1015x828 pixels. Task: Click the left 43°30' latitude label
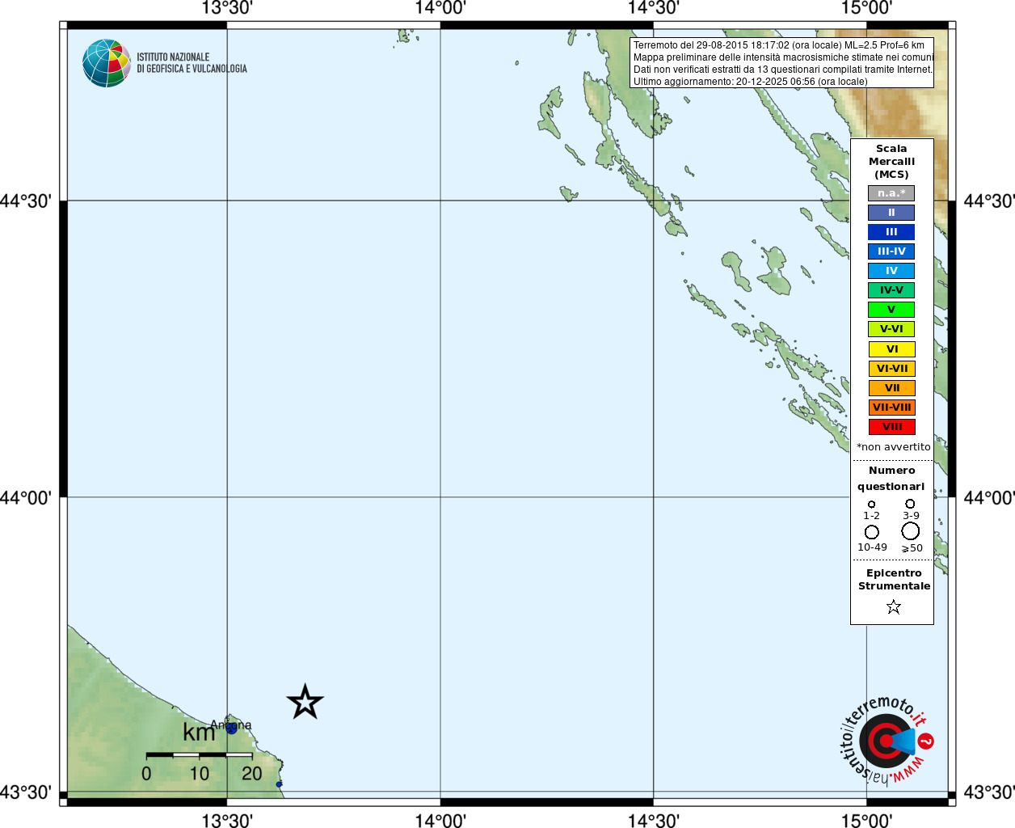click(x=26, y=792)
